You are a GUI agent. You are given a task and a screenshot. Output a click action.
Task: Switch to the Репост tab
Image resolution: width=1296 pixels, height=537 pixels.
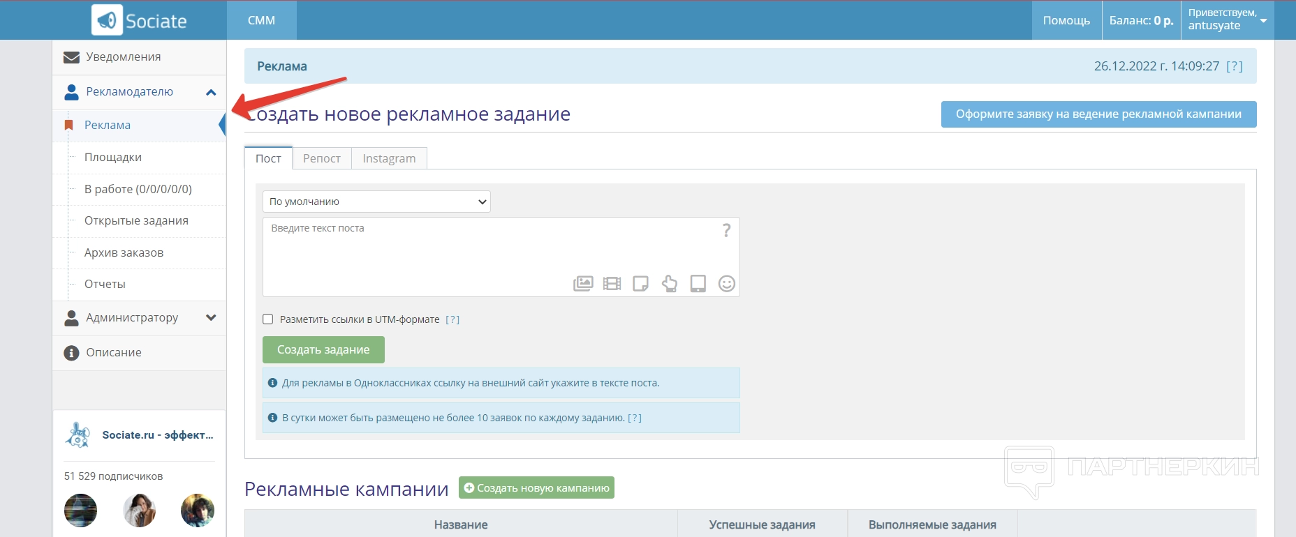pos(321,158)
